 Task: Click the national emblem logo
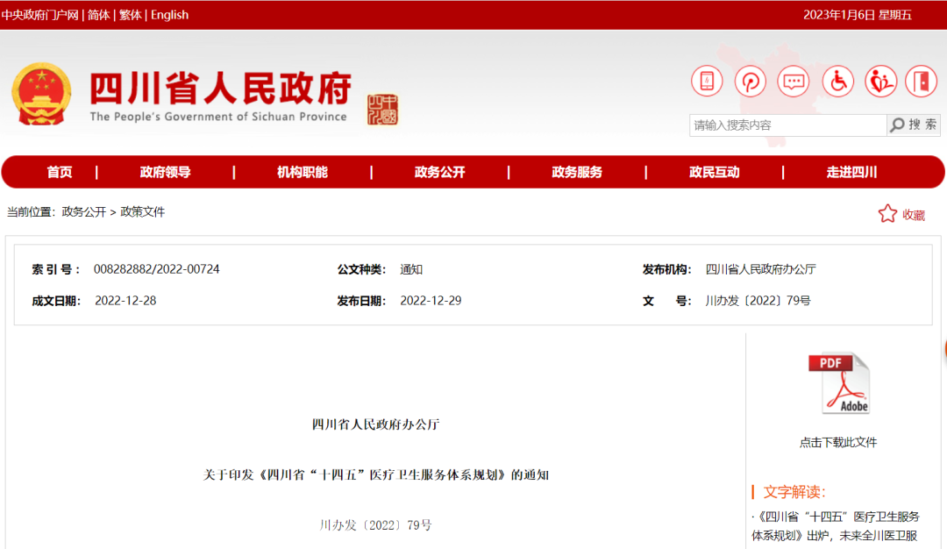41,94
